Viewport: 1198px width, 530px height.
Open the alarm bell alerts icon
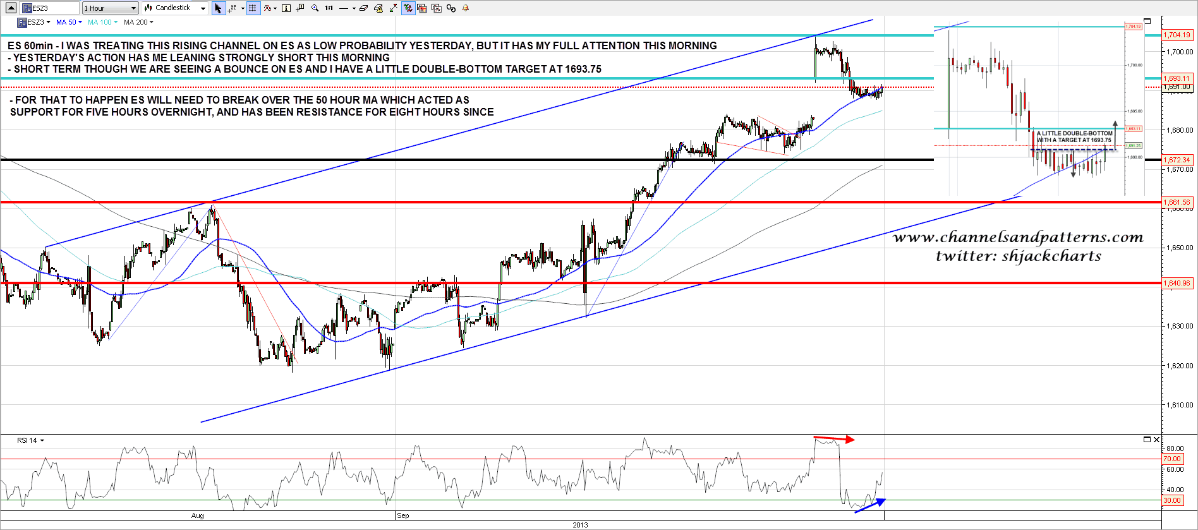click(466, 8)
